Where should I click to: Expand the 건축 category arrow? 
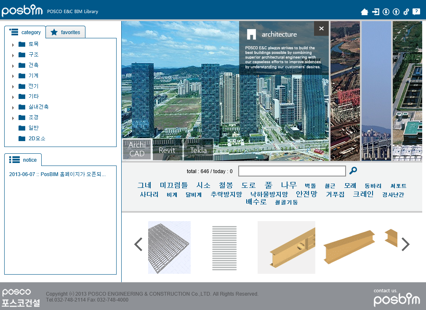[x=13, y=66]
